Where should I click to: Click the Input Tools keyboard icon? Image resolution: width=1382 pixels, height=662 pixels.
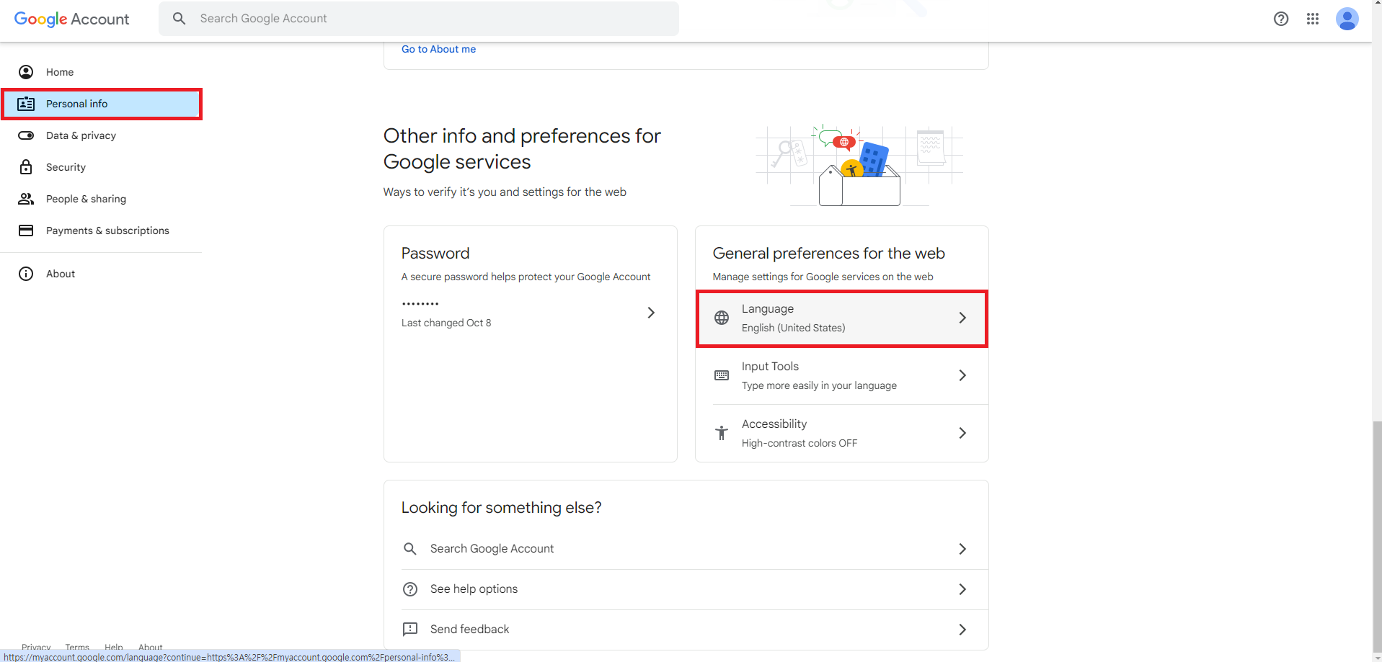pos(722,375)
